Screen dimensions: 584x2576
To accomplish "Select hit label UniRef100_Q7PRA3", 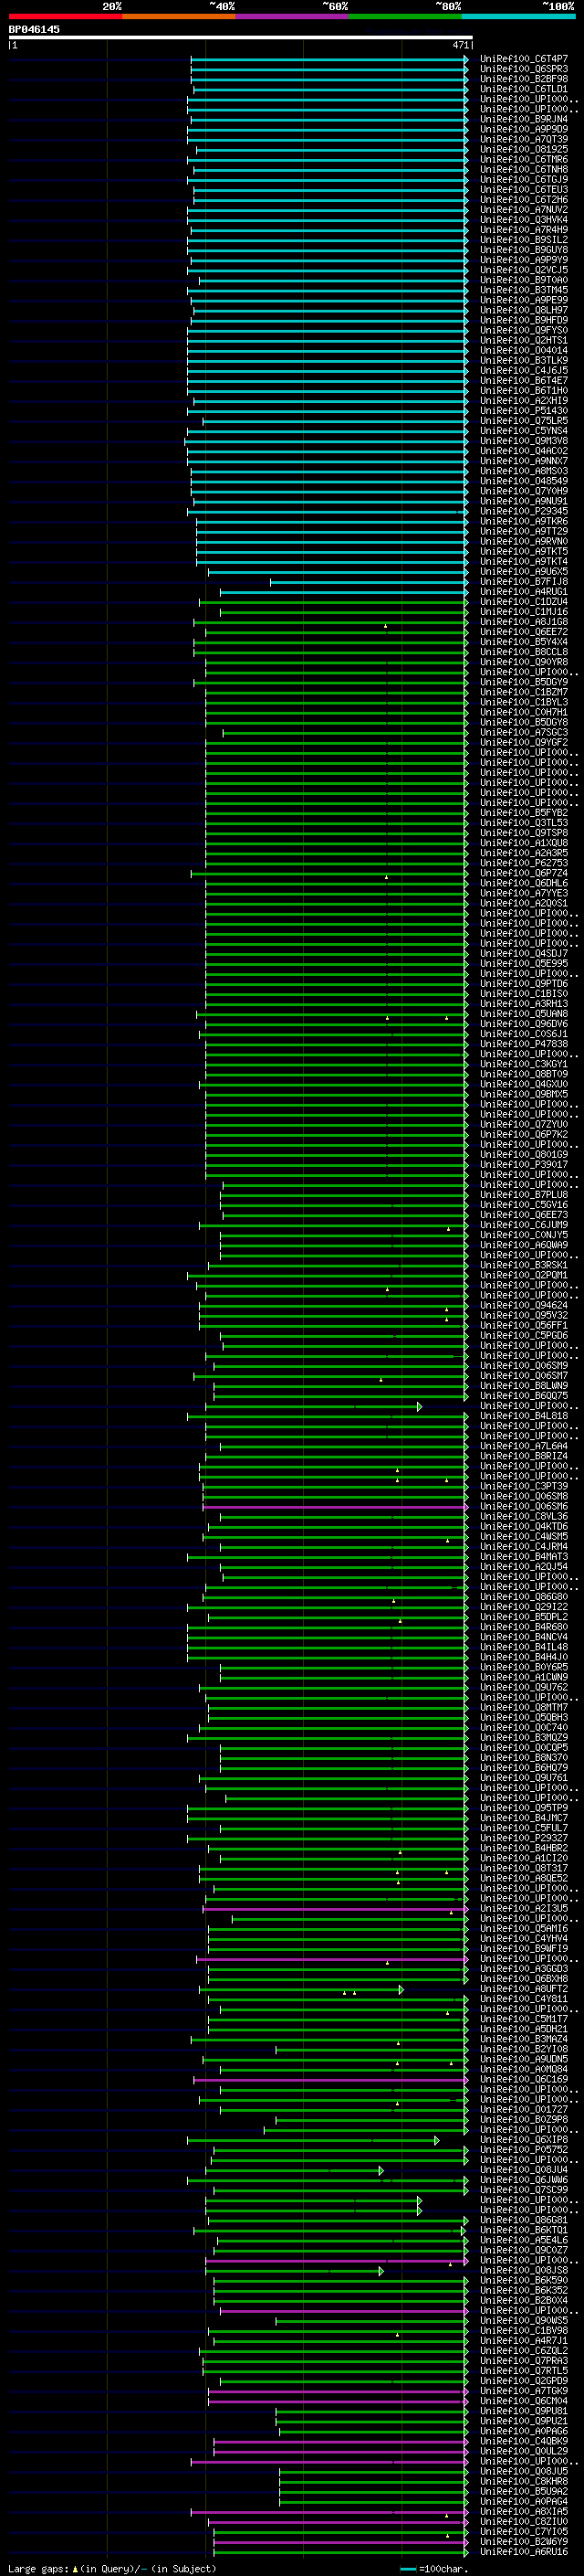I will click(524, 2360).
